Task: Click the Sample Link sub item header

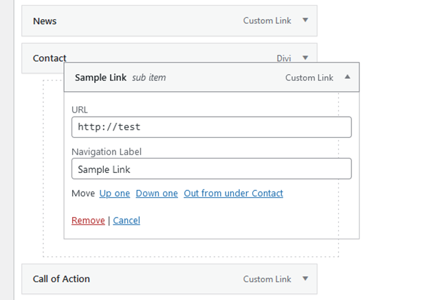Action: click(x=212, y=78)
